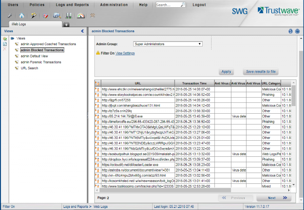Viewport: 304px width, 210px height.
Task: Click the policy checklist toolbar icon
Action: (45, 16)
